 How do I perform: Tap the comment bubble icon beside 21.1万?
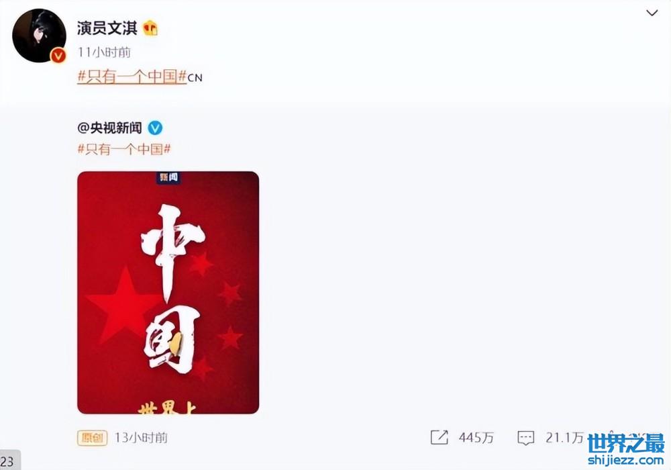(x=525, y=438)
